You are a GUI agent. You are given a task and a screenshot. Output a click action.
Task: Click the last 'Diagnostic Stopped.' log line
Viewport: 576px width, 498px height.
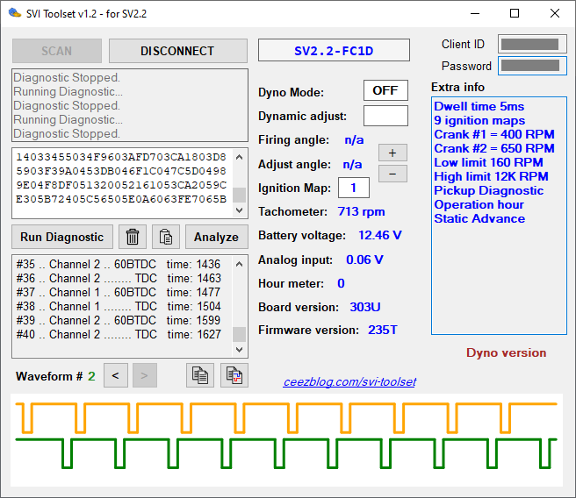pos(67,133)
